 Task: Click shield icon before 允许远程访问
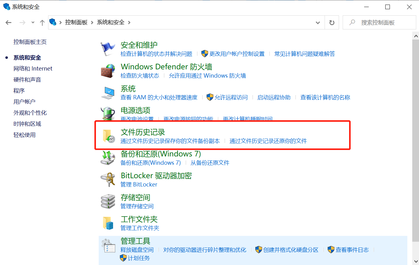[x=210, y=97]
